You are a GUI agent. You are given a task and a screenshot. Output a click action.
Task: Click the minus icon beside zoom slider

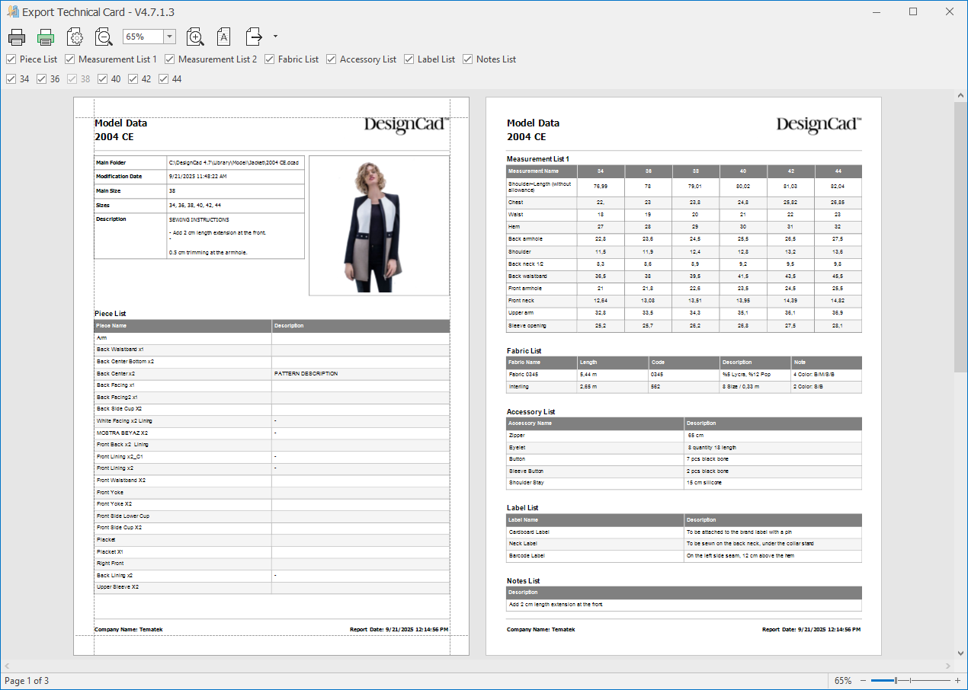tap(864, 680)
